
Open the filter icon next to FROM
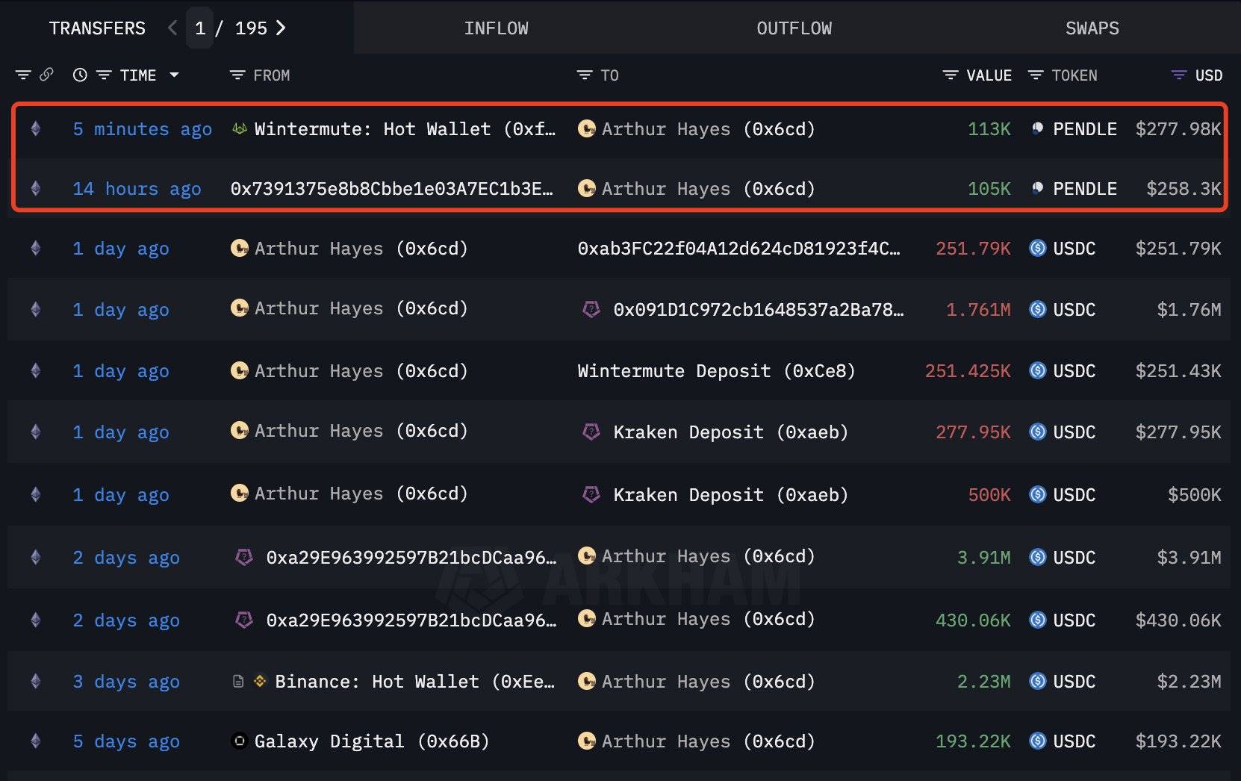[237, 75]
